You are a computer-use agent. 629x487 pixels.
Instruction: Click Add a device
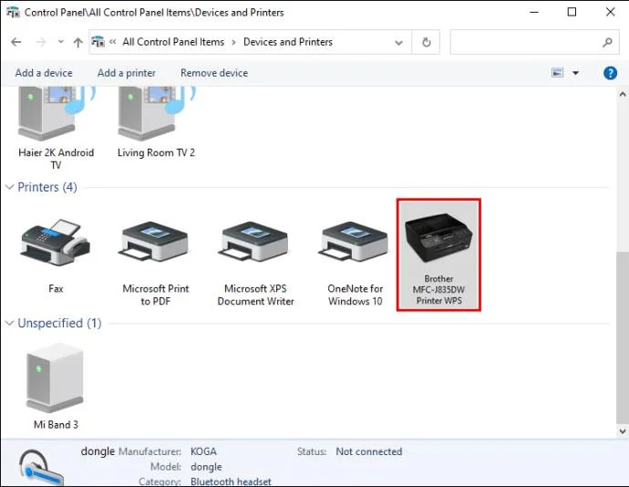[44, 73]
